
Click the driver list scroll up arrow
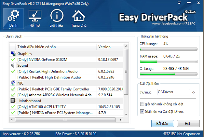[x=126, y=46]
